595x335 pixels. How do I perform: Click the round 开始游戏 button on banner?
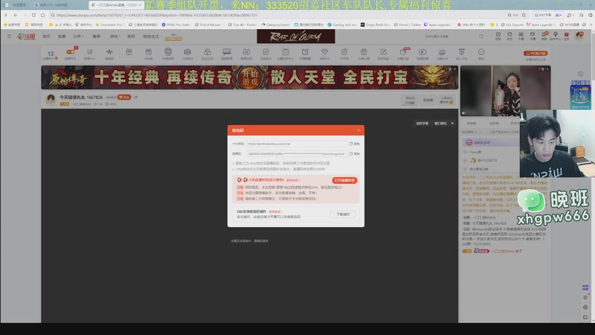tap(250, 78)
